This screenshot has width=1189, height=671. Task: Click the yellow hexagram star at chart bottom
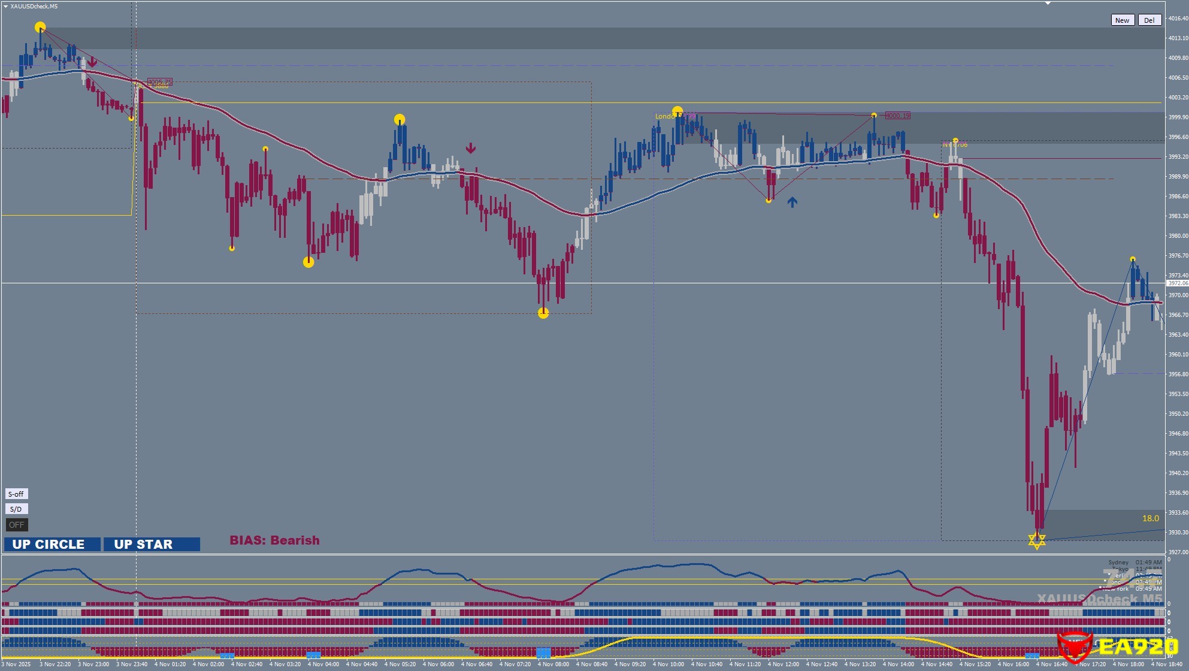[x=1037, y=540]
